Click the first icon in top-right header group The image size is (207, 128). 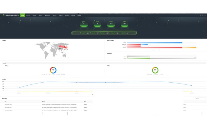[201, 15]
